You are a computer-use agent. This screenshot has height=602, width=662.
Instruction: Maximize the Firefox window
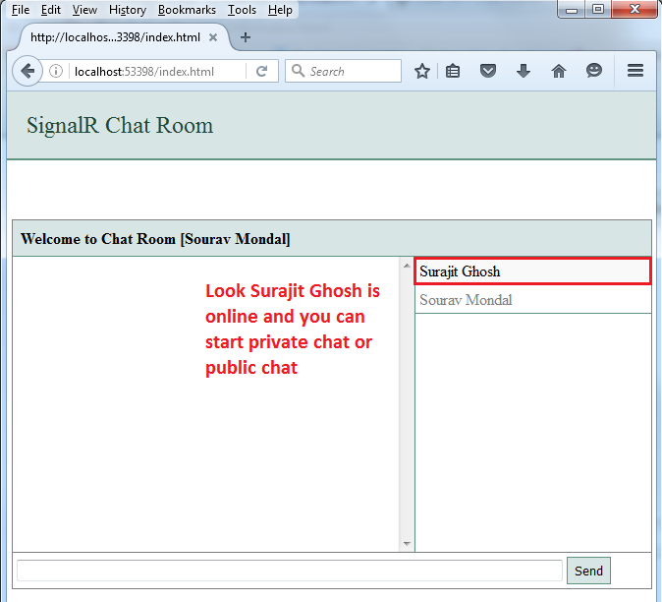tap(598, 9)
